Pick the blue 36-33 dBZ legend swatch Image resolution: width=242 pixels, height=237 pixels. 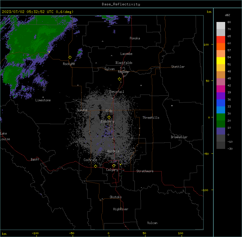click(x=221, y=103)
